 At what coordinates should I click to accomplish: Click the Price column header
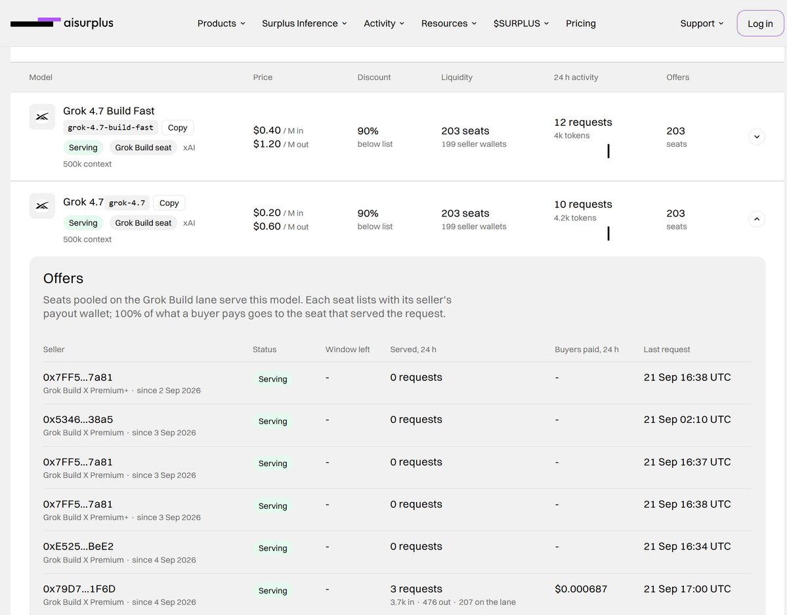click(263, 77)
